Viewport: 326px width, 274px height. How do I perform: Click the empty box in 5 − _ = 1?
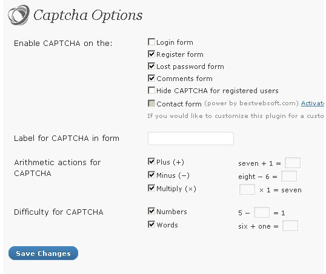(262, 212)
